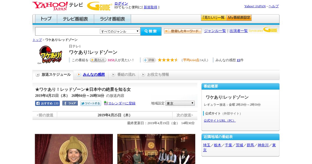Screen dimensions: 312x164
Task: Click the 「見たい!」一覧 button
Action: pos(213,18)
